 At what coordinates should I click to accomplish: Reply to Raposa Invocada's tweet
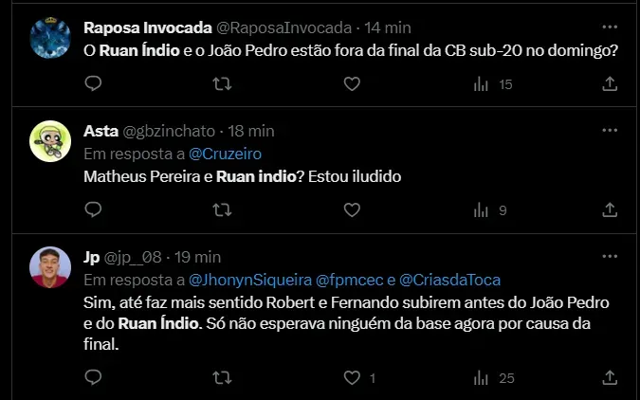click(93, 84)
